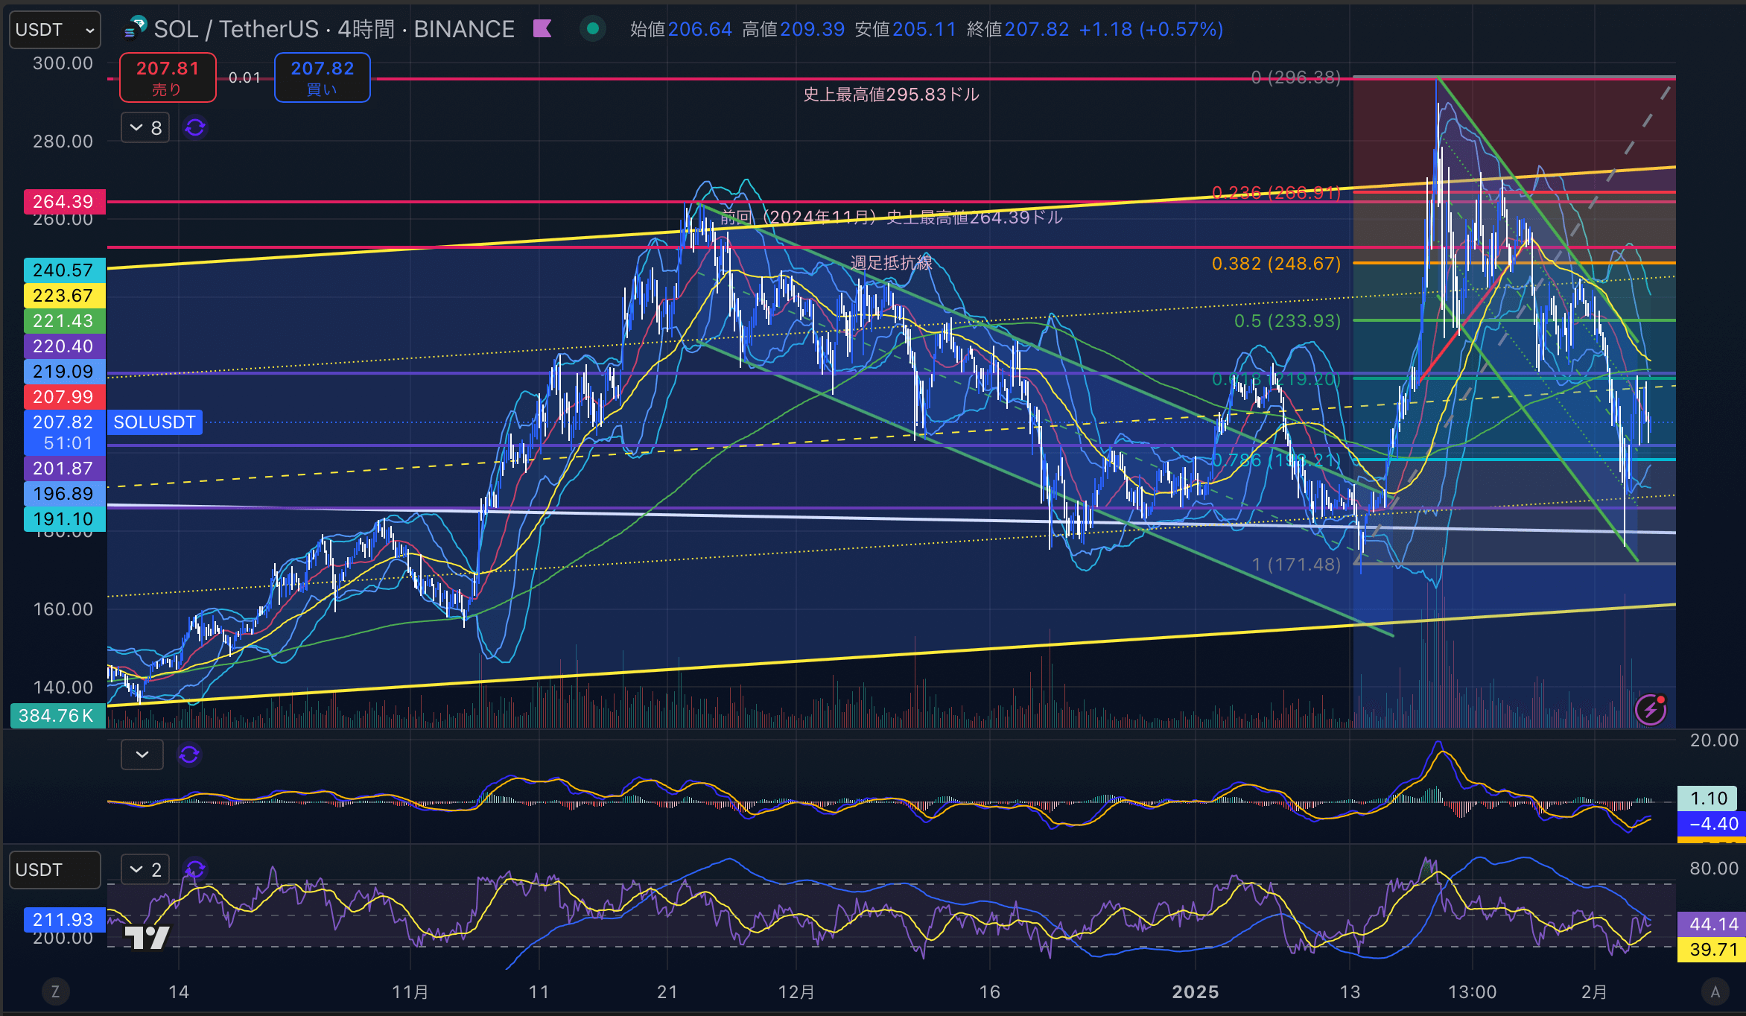Click the 2025 date on the time axis

(x=1196, y=992)
